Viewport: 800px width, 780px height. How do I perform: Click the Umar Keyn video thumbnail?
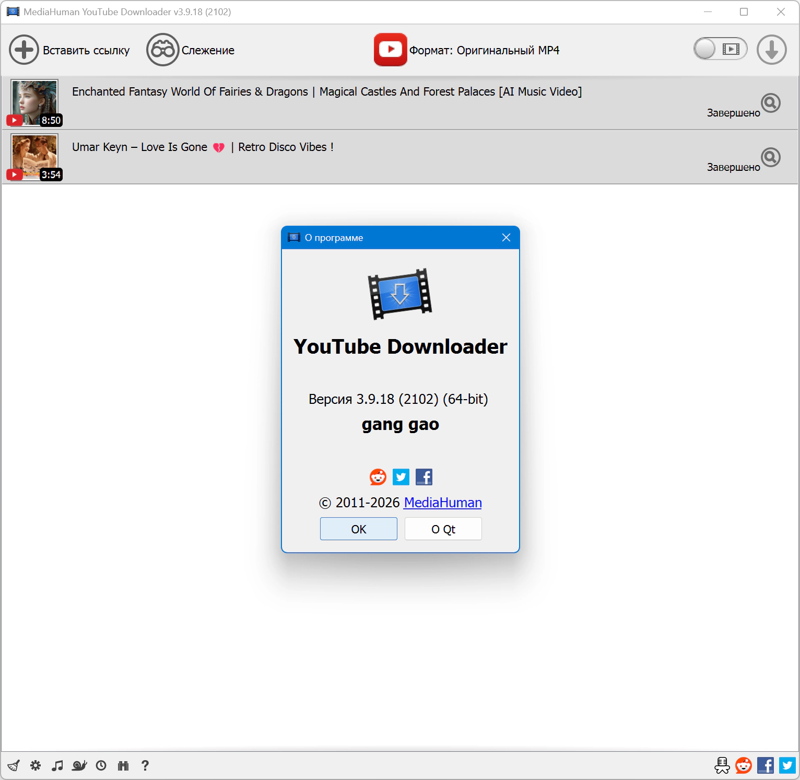(34, 157)
